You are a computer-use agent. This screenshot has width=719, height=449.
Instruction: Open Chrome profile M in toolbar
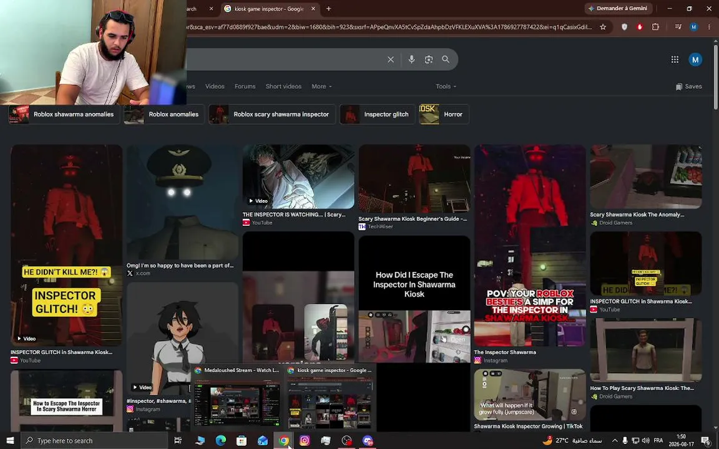click(x=694, y=27)
